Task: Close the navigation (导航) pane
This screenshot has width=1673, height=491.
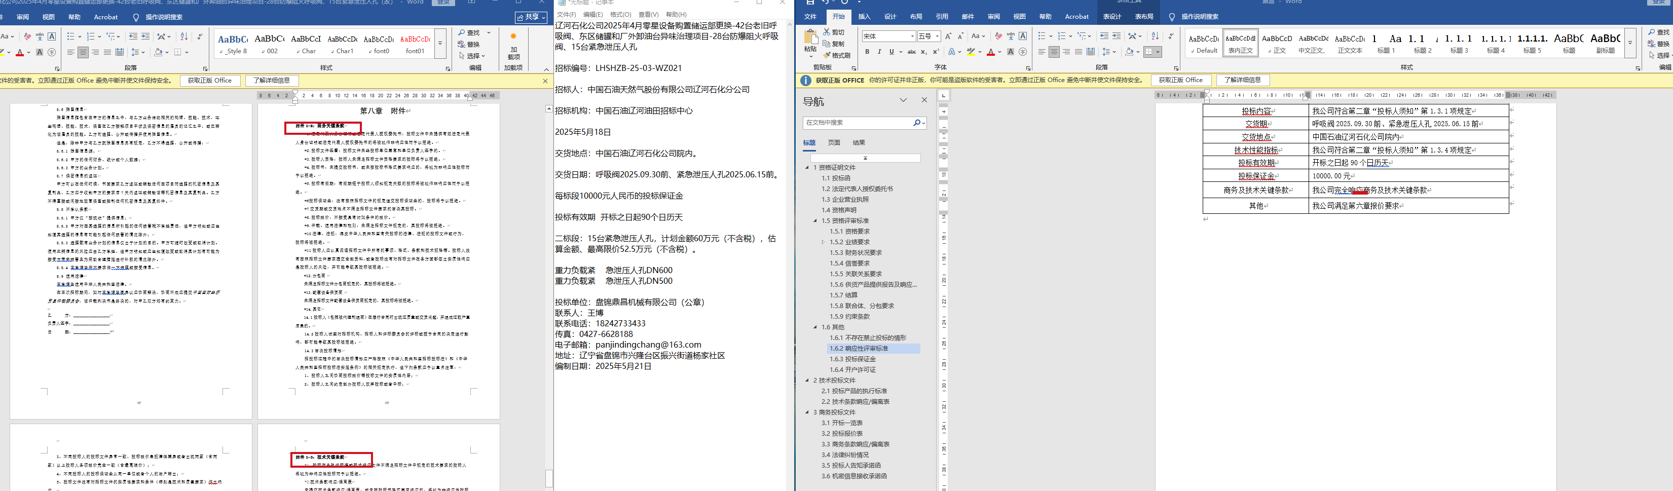Action: [924, 100]
